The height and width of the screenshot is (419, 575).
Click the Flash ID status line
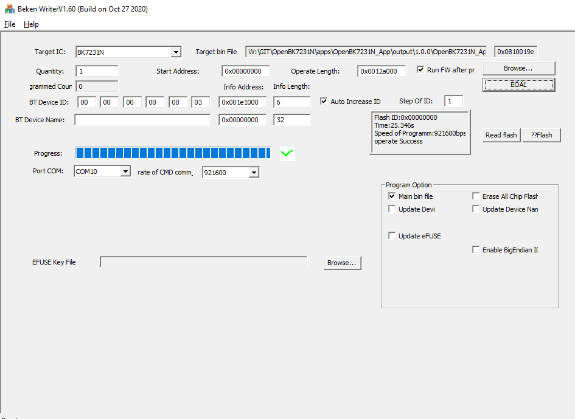point(406,117)
